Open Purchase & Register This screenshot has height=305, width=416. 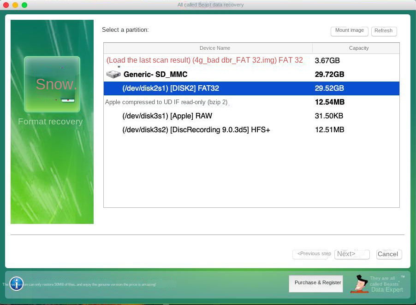click(x=315, y=283)
